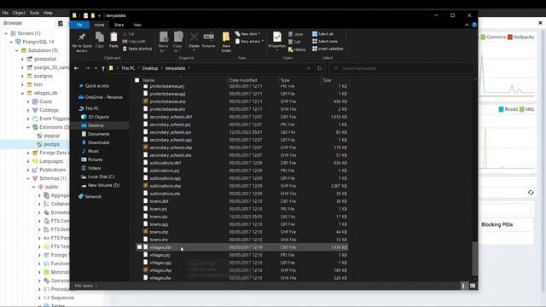546x307 pixels.
Task: Select sublocations.shp file
Action: point(165,186)
